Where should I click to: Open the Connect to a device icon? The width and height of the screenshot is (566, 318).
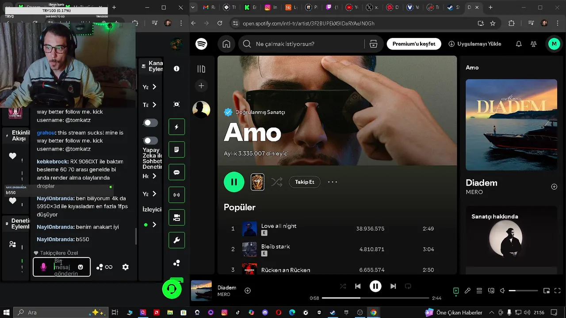click(491, 291)
